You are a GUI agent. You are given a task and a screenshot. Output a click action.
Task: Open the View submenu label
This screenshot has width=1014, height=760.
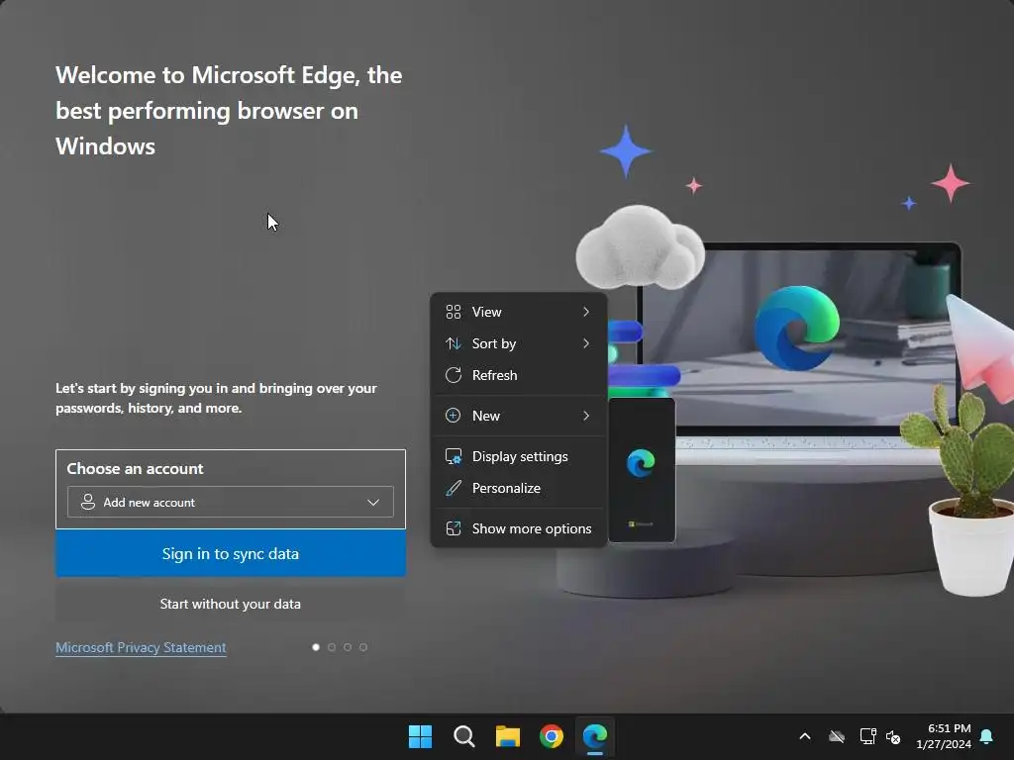(x=486, y=312)
